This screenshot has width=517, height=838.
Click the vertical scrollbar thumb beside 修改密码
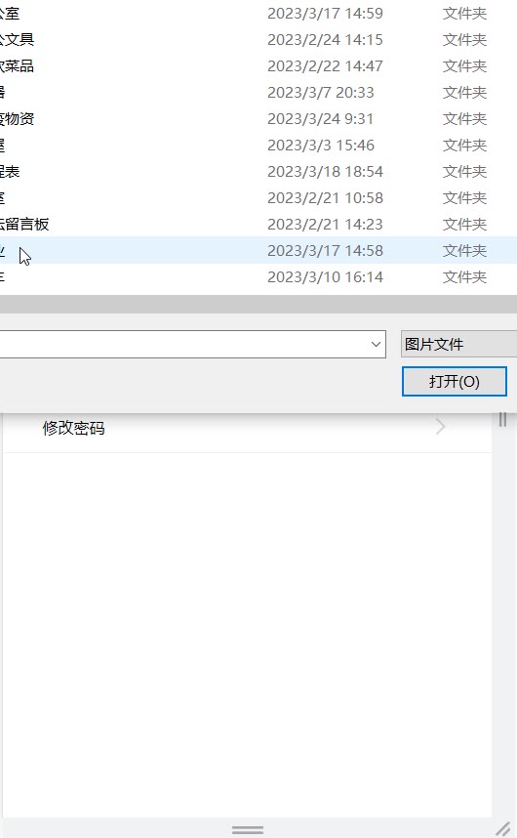pos(502,420)
